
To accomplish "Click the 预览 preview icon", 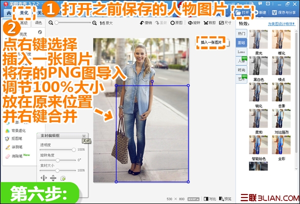I will (x=225, y=199).
